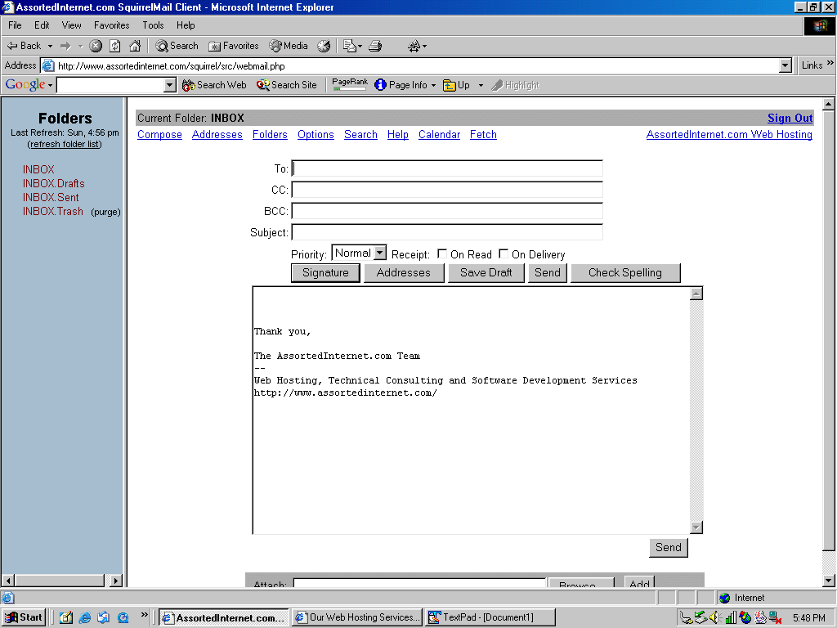837x628 pixels.
Task: Open the Edit menu
Action: point(42,25)
